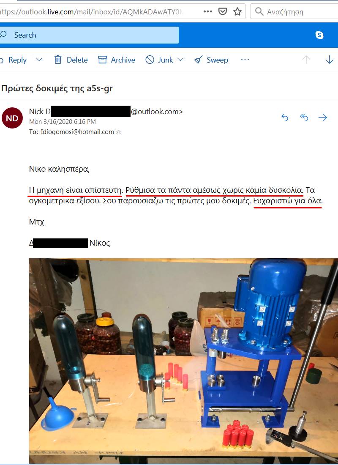Screen dimensions: 338x465
Task: Click the Skype icon in the header
Action: click(319, 35)
